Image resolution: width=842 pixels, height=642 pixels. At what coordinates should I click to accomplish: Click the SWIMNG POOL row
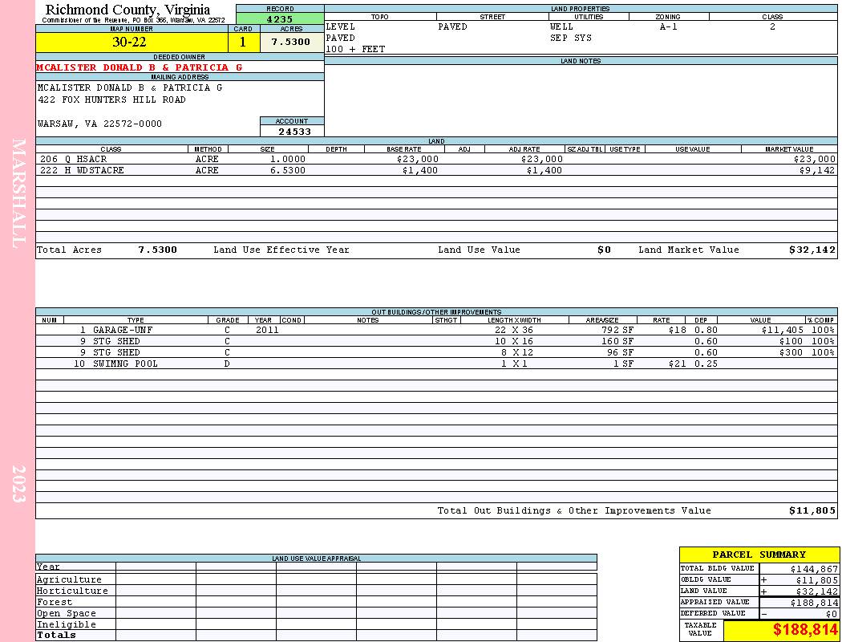pos(436,364)
